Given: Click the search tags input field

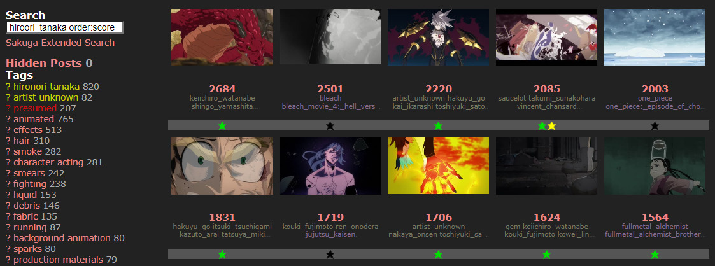Looking at the screenshot, I should [65, 28].
